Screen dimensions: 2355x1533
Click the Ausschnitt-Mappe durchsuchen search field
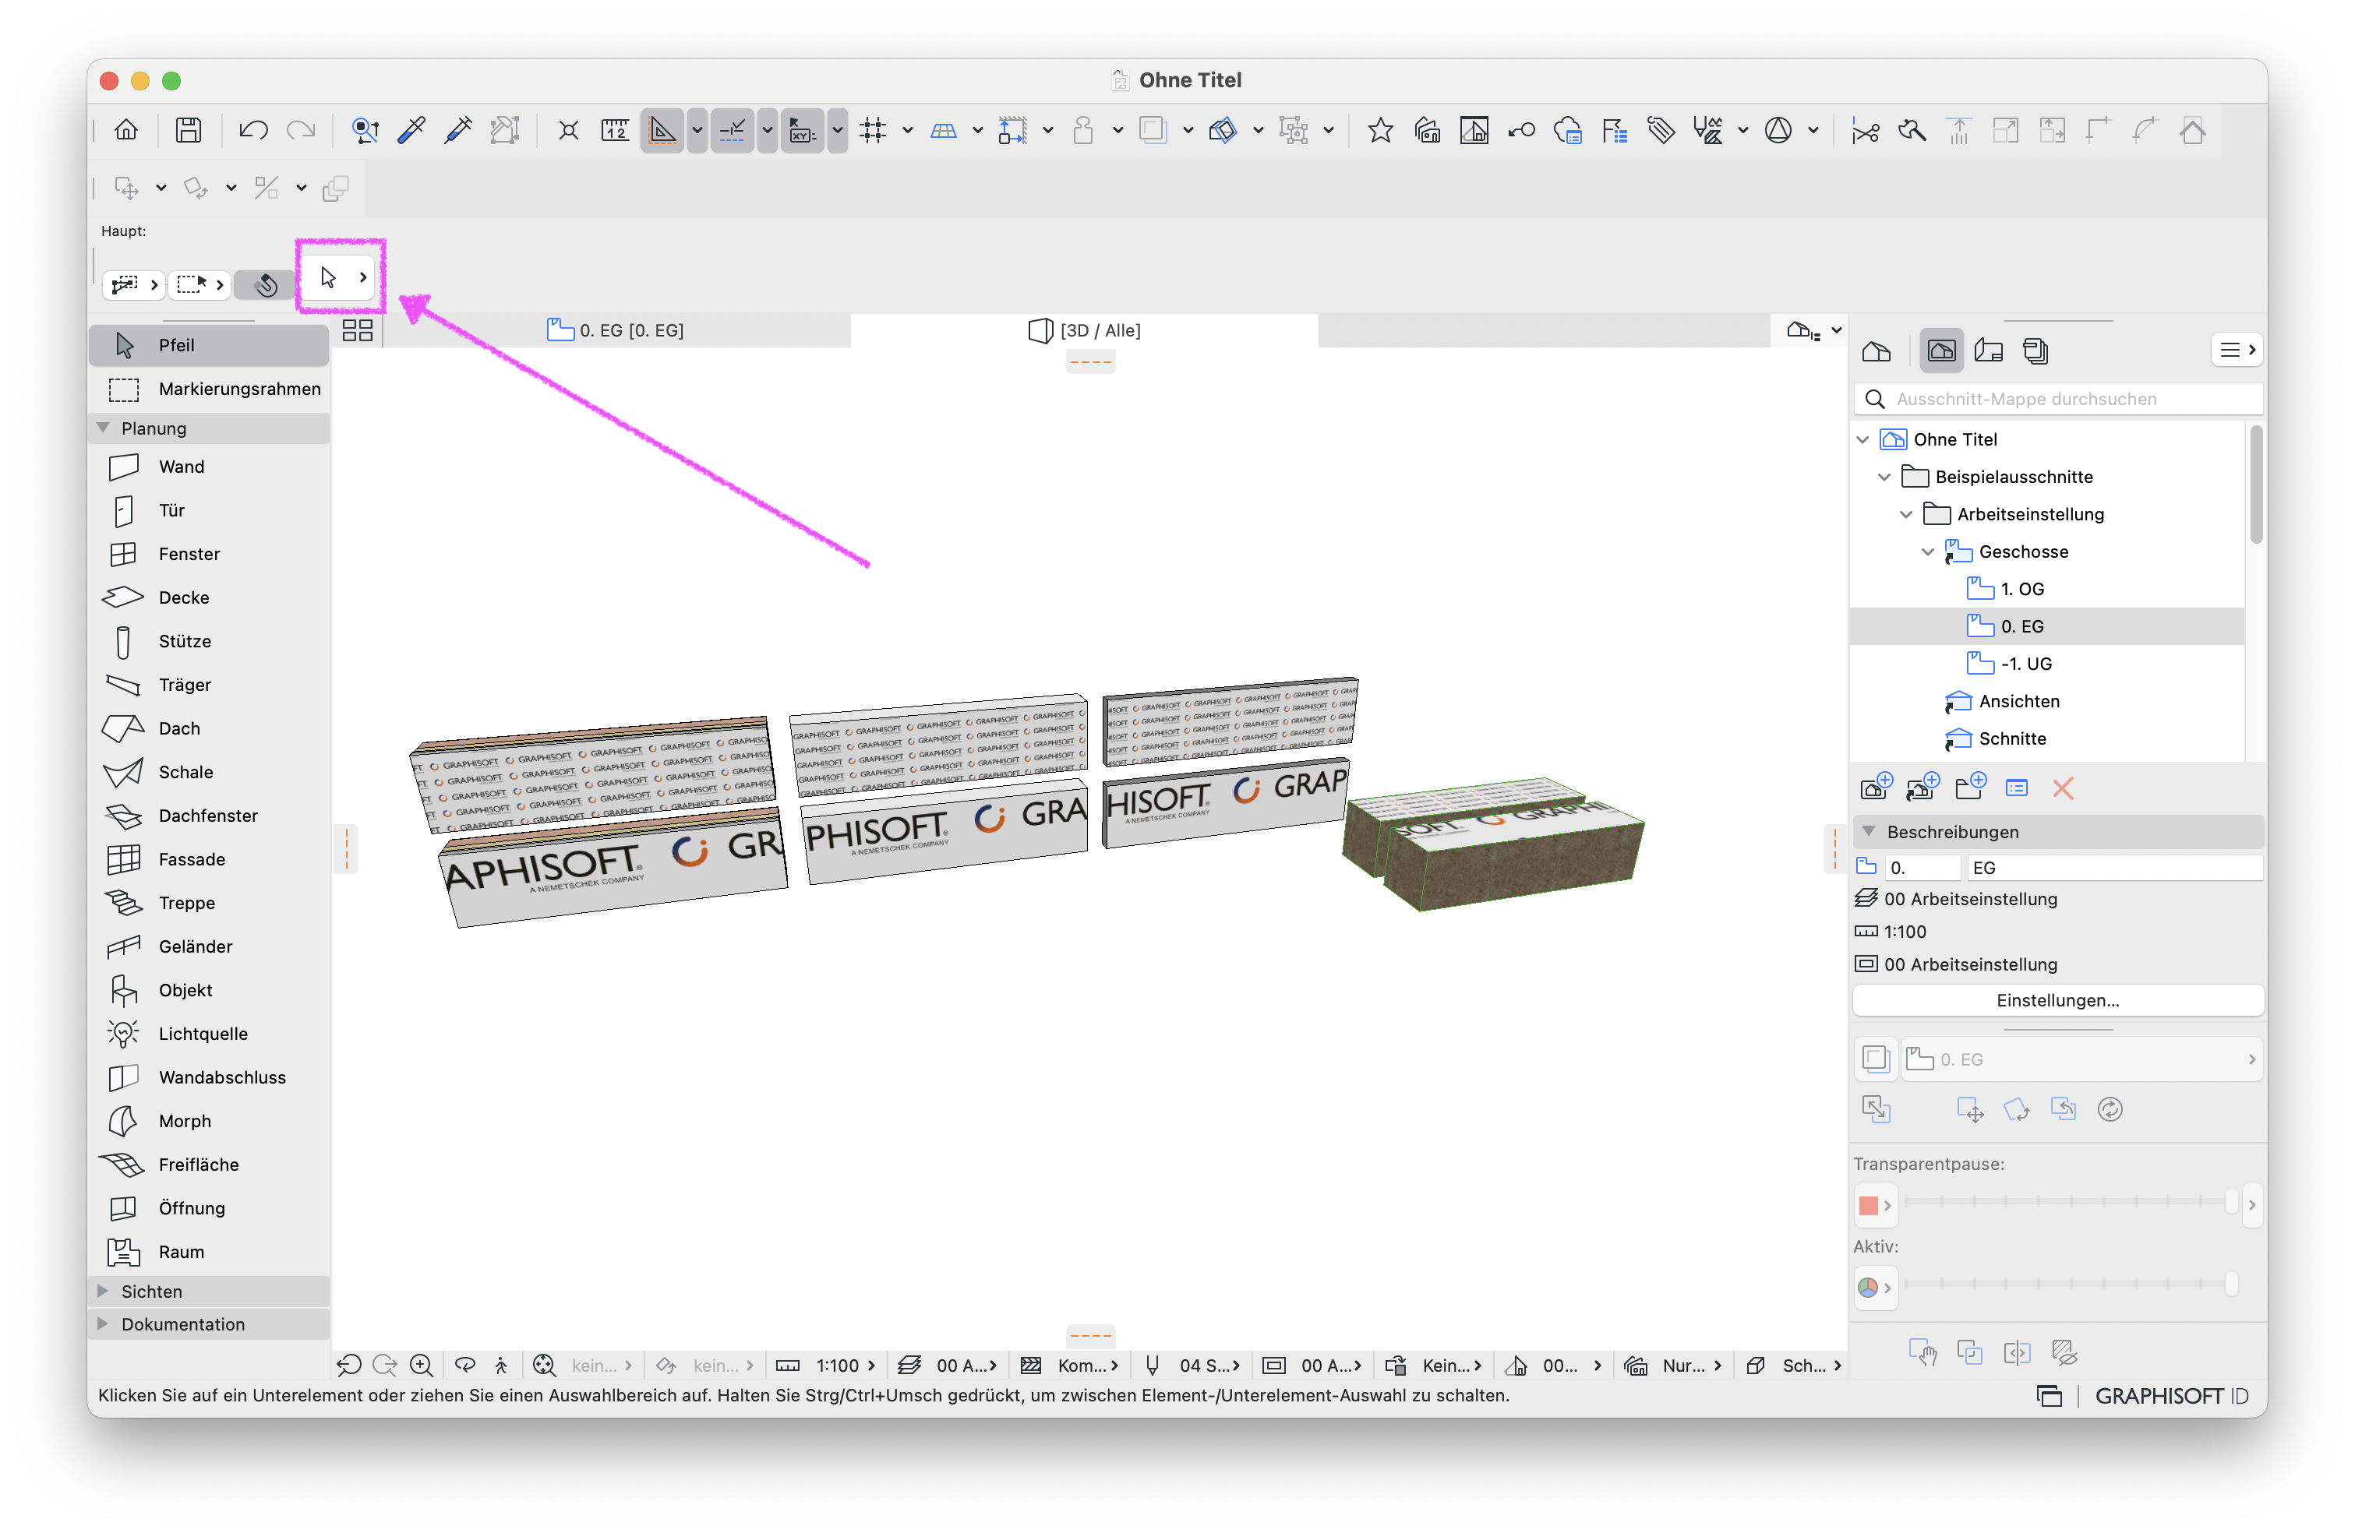pos(2057,399)
